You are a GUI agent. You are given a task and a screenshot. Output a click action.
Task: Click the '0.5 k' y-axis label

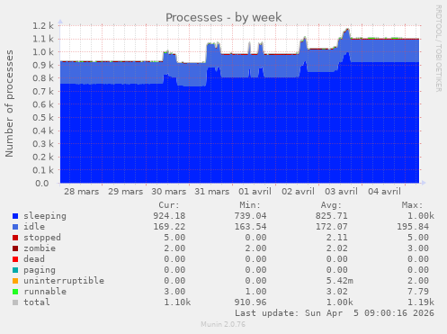coord(43,118)
